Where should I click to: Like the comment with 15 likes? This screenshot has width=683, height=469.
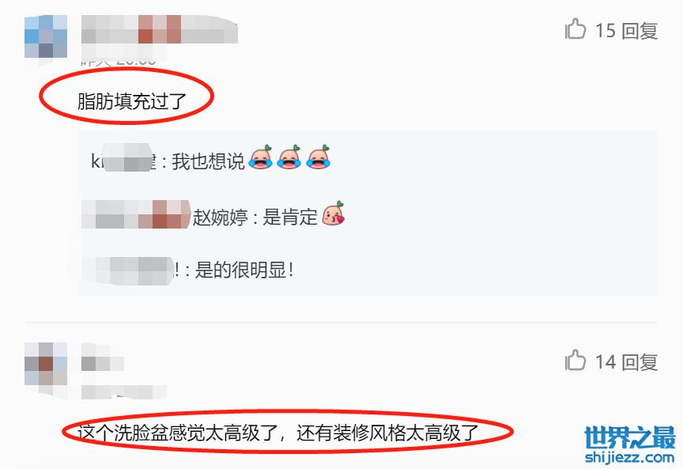[575, 29]
